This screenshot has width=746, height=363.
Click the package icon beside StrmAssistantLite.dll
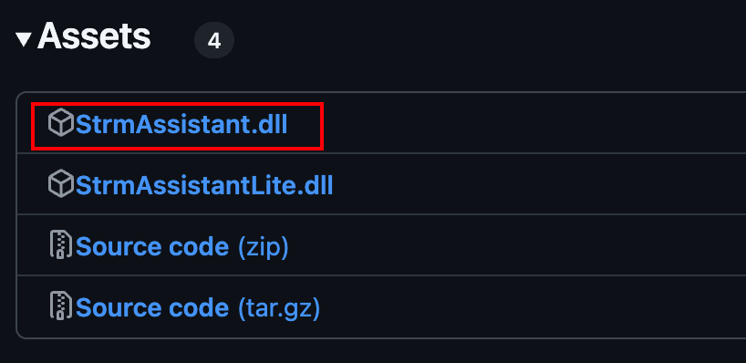point(61,184)
